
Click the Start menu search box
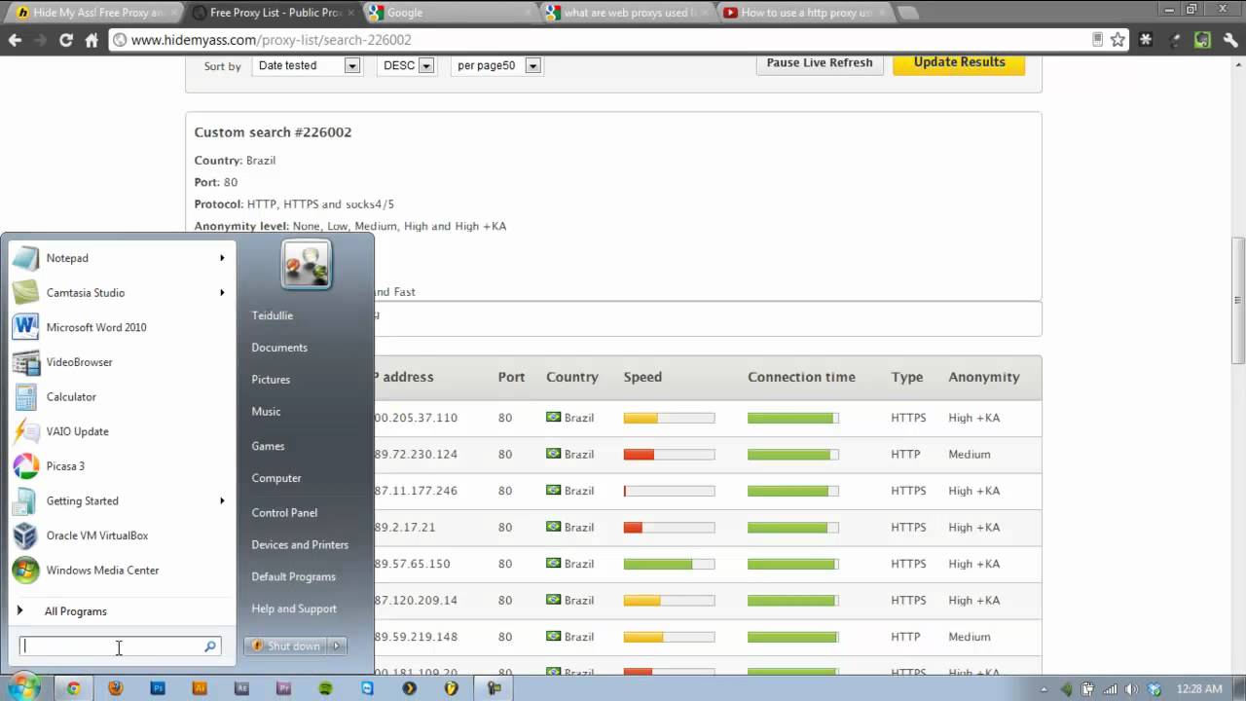coord(120,646)
